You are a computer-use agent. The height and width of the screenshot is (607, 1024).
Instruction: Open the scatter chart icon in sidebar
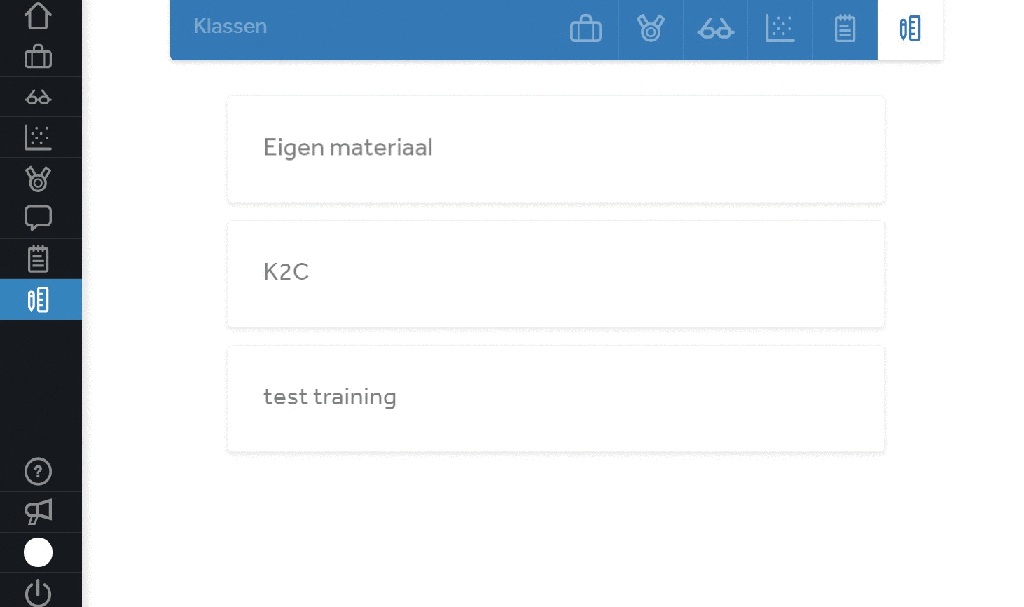coord(38,137)
